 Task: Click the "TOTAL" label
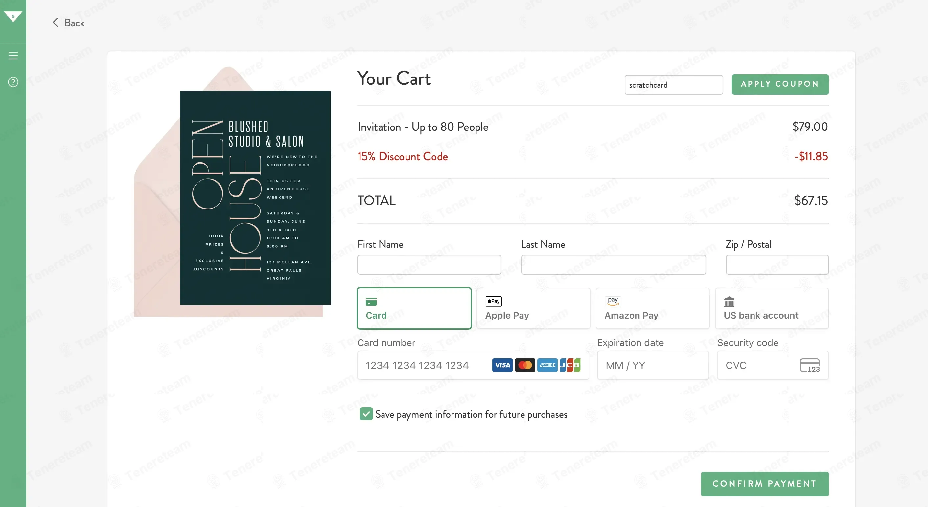click(377, 200)
